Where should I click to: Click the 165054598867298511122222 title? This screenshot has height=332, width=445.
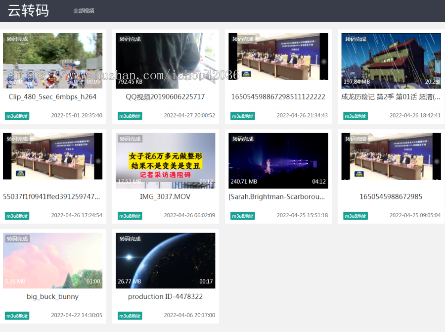click(x=278, y=97)
